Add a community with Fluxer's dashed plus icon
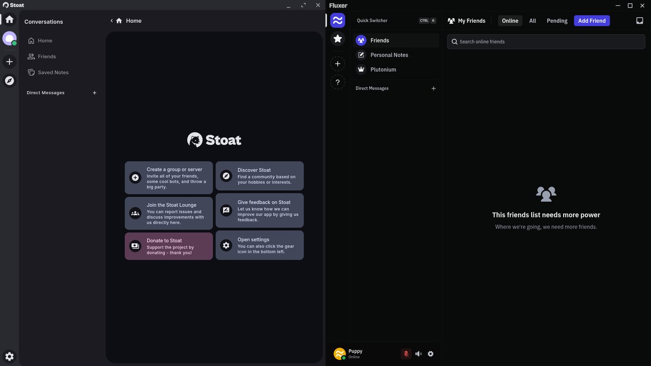This screenshot has height=366, width=651. [337, 64]
